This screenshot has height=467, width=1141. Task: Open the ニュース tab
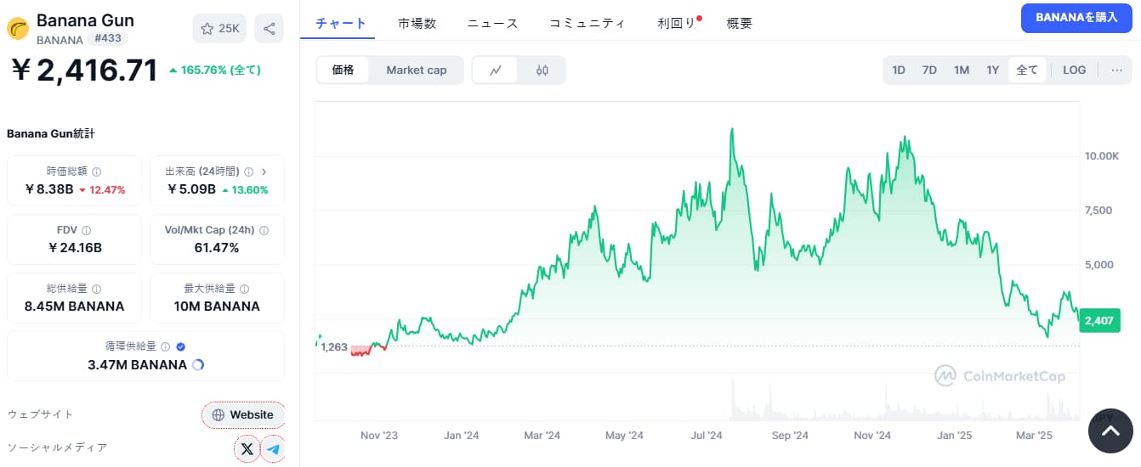(492, 23)
